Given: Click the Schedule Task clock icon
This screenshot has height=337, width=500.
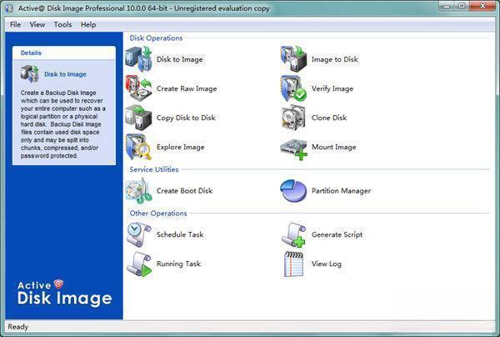Looking at the screenshot, I should click(138, 234).
